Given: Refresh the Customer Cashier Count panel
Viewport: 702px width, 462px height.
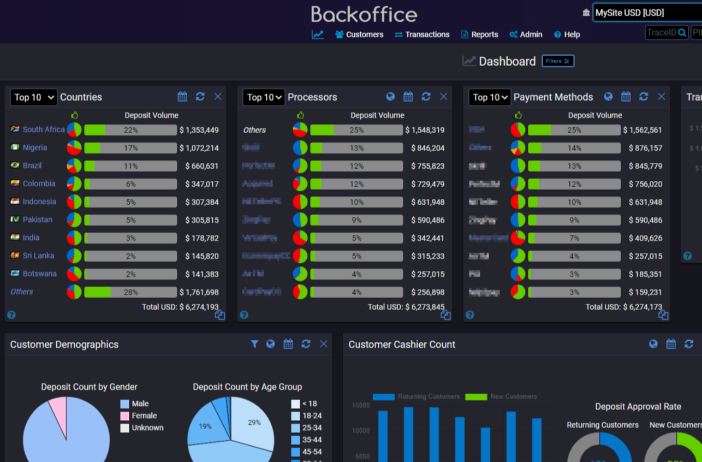Looking at the screenshot, I should (688, 344).
